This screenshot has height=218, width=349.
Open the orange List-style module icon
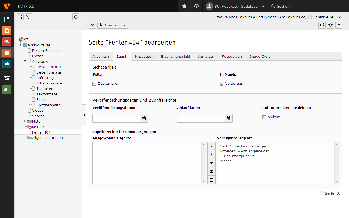7,31
